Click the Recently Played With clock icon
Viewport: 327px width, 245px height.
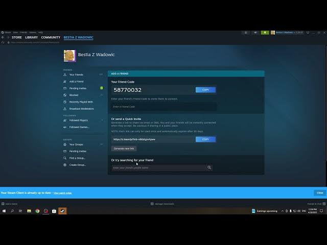tap(65, 102)
